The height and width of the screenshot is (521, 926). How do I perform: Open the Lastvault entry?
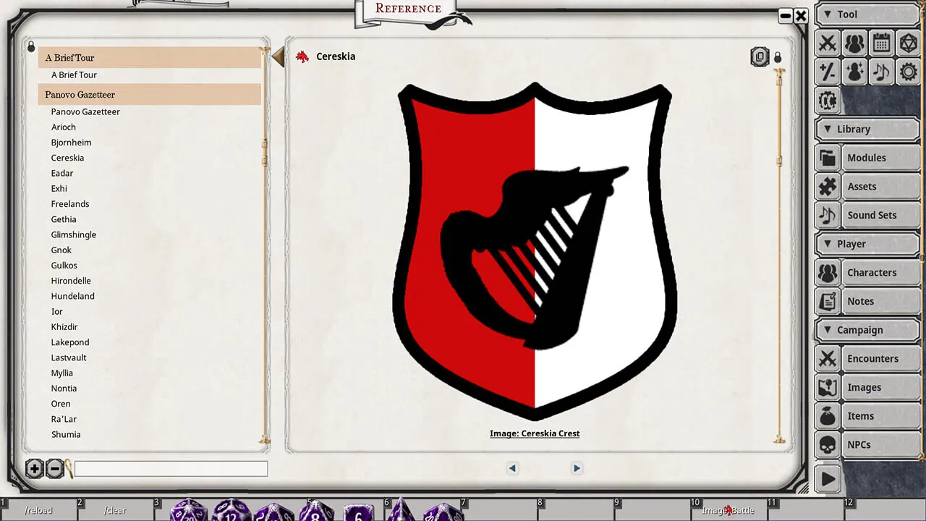coord(69,357)
